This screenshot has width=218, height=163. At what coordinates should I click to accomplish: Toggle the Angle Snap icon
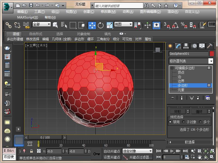(x=175, y=25)
